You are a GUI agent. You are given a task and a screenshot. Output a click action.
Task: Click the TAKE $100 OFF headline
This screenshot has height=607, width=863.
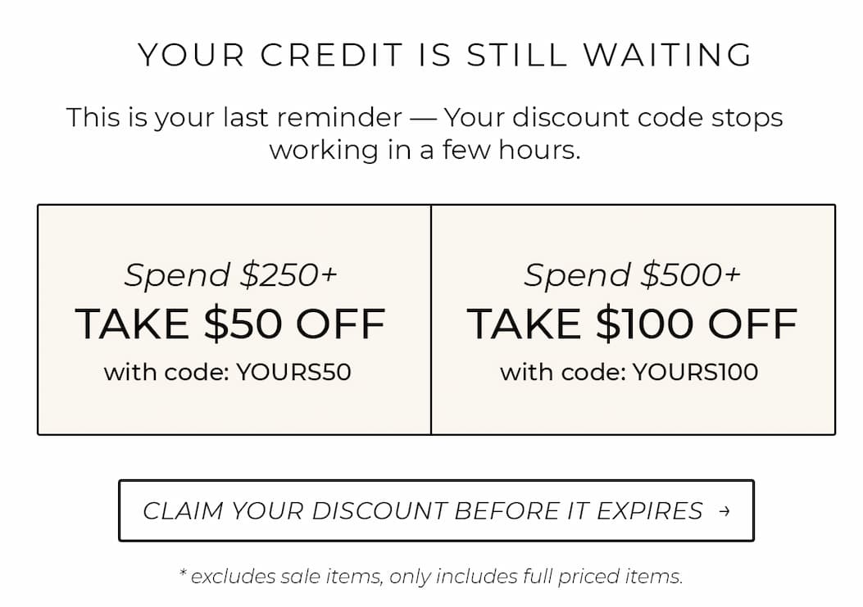coord(632,324)
